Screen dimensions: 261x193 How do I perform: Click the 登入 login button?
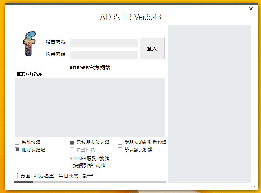pyautogui.click(x=152, y=48)
